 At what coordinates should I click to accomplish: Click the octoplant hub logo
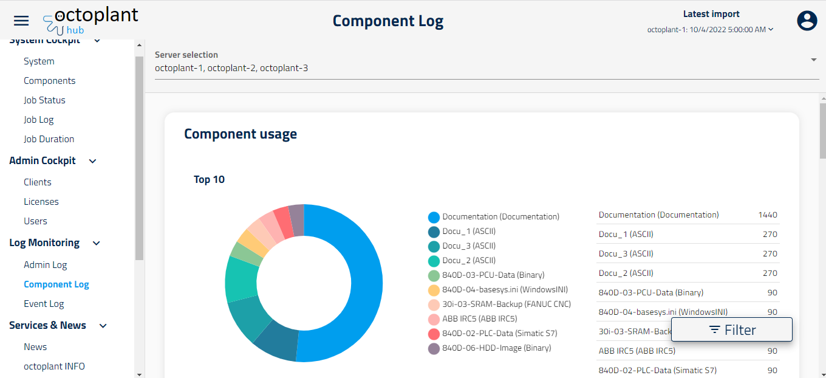click(x=90, y=20)
